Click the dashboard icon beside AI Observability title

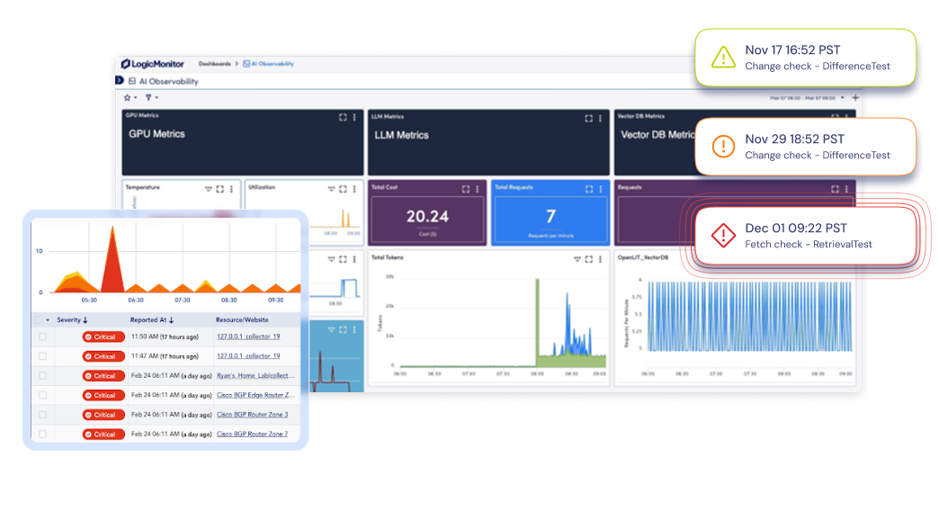click(x=132, y=81)
